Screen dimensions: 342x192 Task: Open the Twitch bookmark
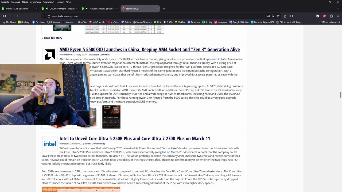(x=126, y=22)
